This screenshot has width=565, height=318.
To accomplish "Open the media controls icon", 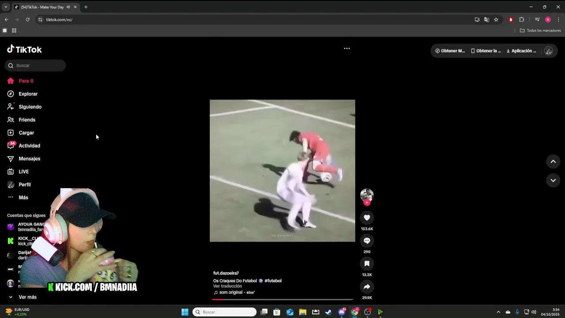I will (537, 19).
